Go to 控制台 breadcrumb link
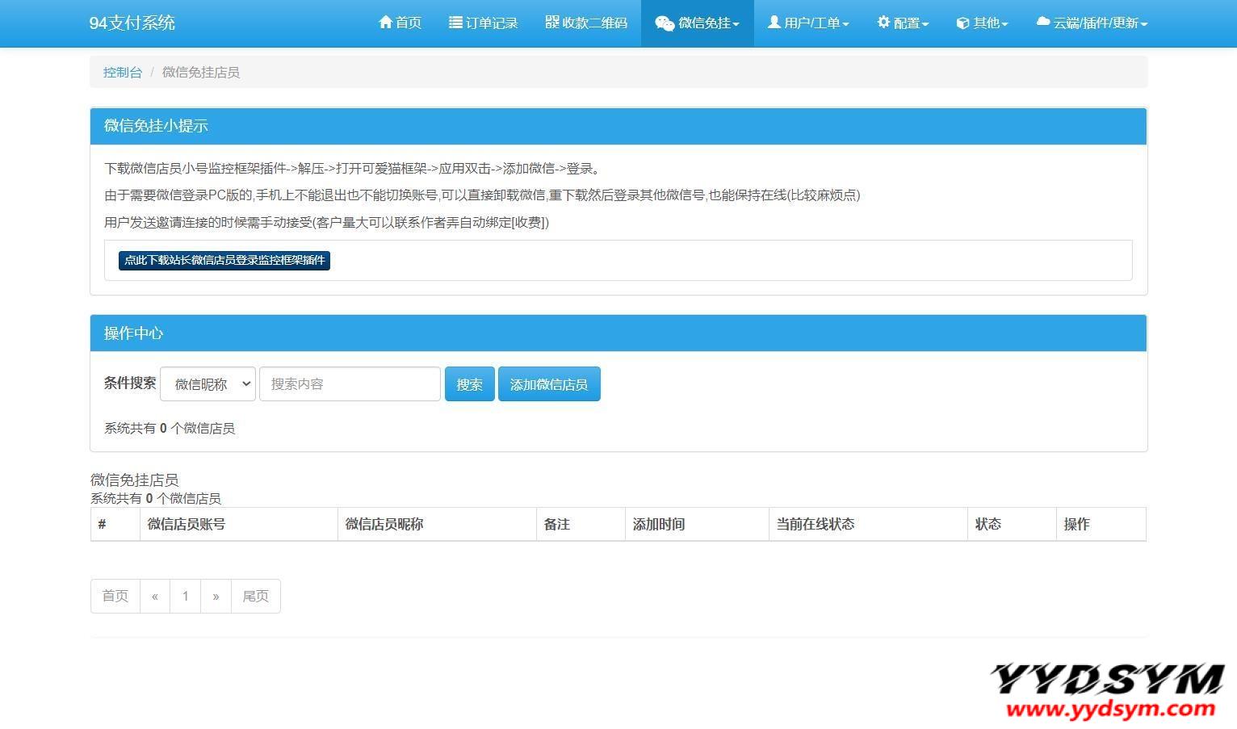The width and height of the screenshot is (1237, 729). tap(123, 73)
